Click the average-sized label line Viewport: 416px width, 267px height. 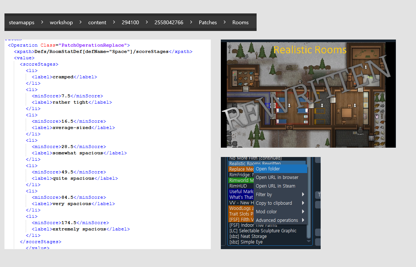[x=73, y=128]
